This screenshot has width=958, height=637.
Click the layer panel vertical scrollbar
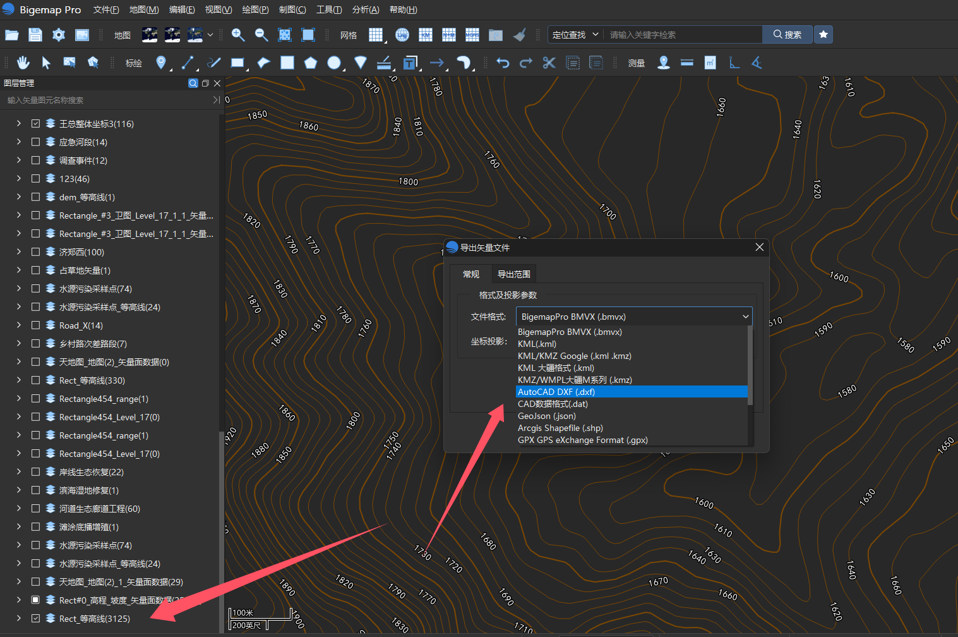point(221,531)
